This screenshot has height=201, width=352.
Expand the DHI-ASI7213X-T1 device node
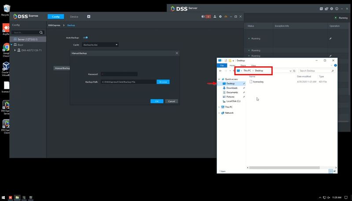click(15, 50)
